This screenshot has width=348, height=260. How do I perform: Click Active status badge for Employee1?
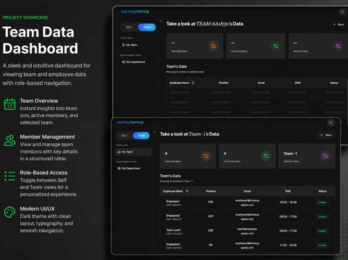coord(322,202)
